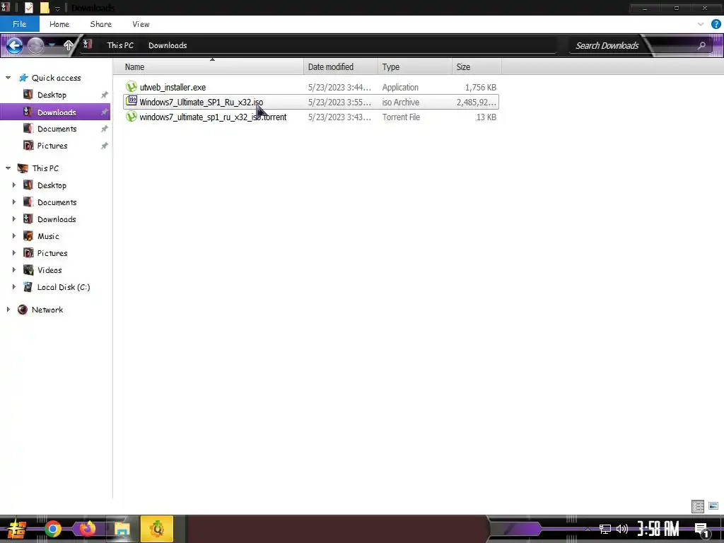This screenshot has height=543, width=724.
Task: Switch to details view layout button
Action: (698, 506)
